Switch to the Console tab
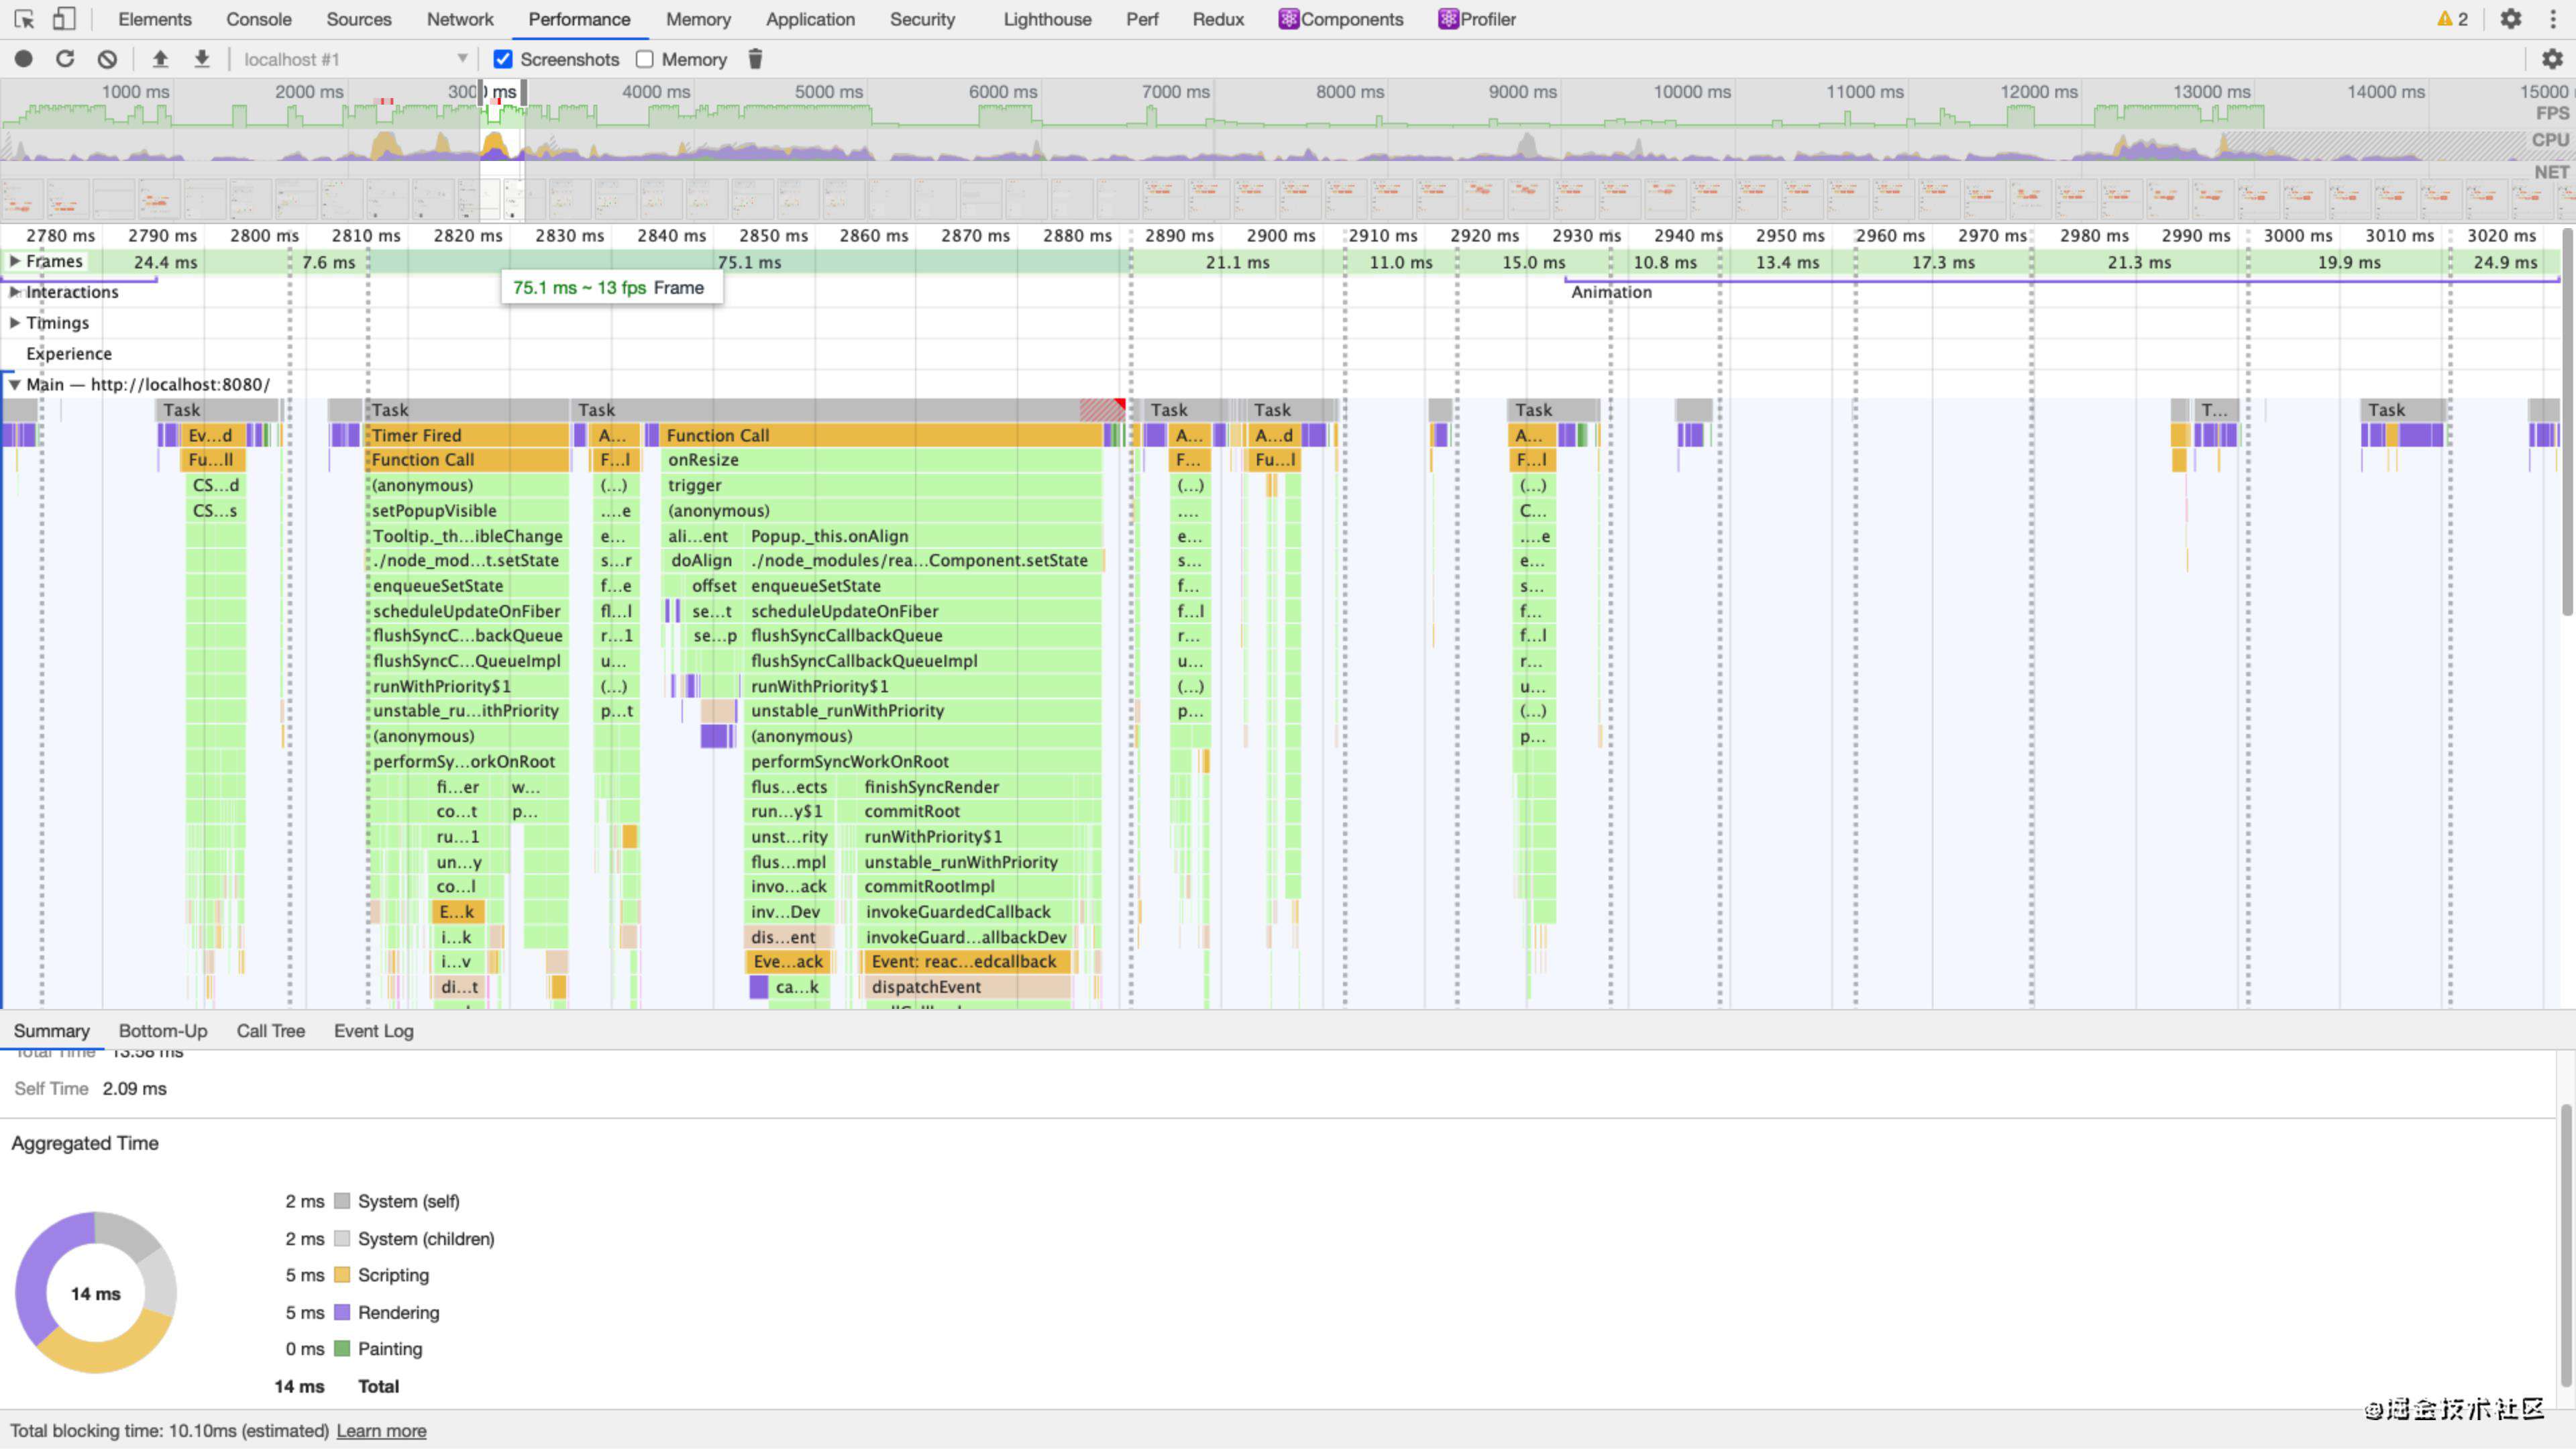This screenshot has height=1449, width=2576. pos(259,19)
